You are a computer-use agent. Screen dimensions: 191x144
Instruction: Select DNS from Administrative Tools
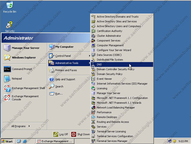pos(122,65)
